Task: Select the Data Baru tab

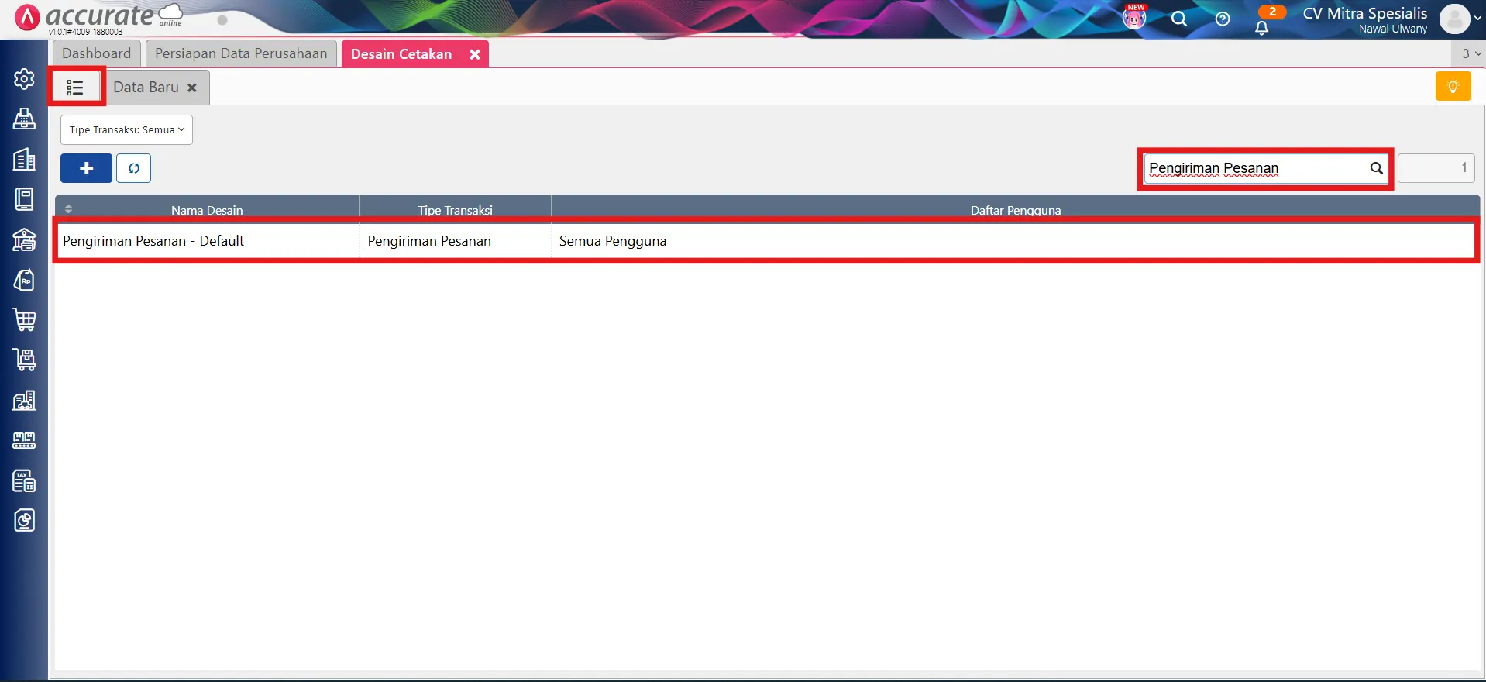Action: tap(146, 88)
